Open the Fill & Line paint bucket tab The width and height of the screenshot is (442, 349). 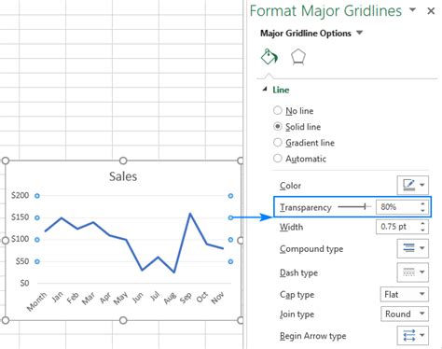click(269, 57)
